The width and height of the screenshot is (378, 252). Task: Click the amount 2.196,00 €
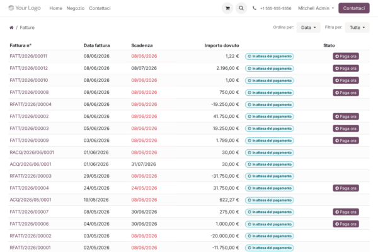click(x=227, y=68)
